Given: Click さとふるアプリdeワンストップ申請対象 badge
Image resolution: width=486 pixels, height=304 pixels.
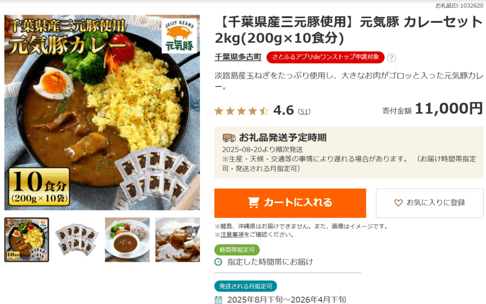Looking at the screenshot, I should [x=326, y=57].
